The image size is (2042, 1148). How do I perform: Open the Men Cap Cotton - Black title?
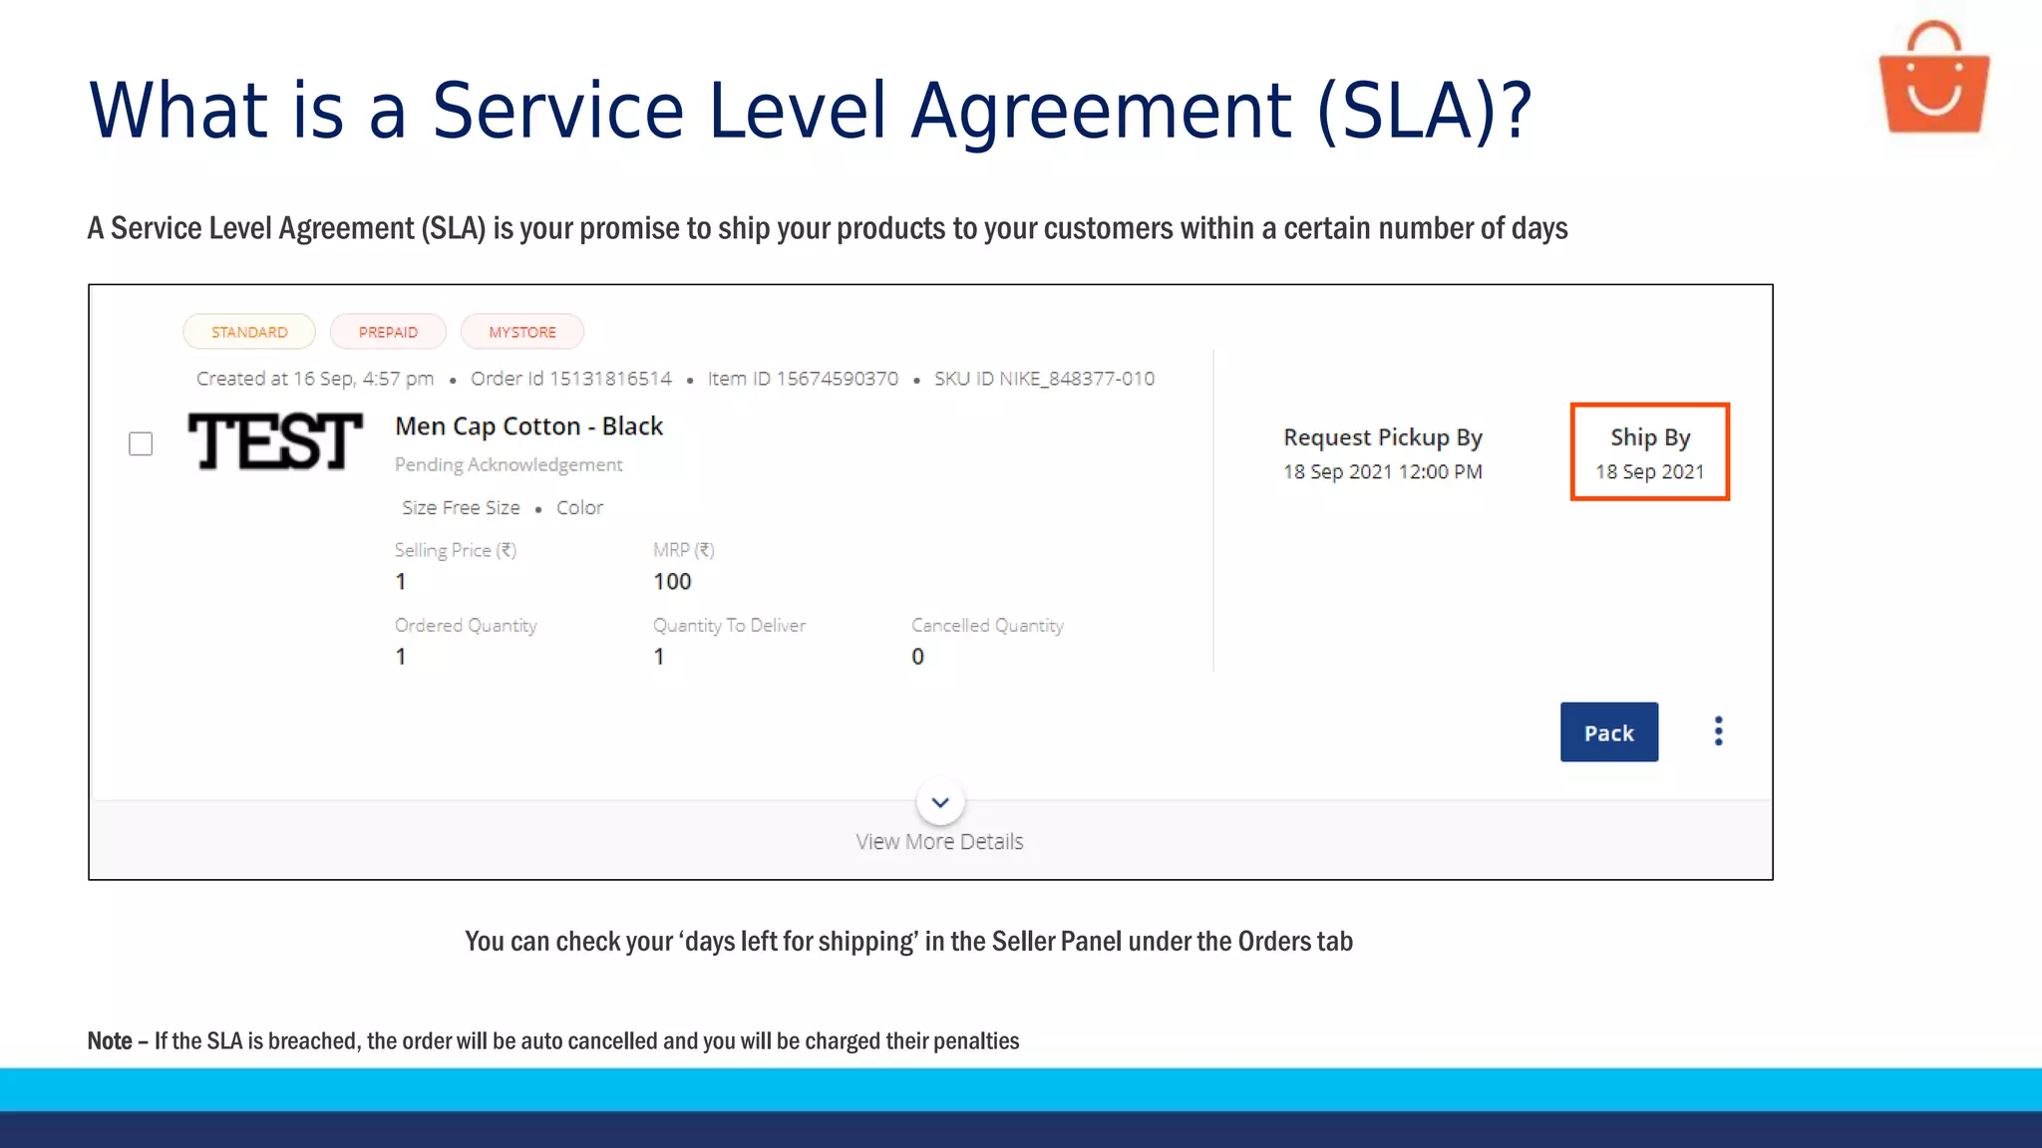[x=528, y=427]
